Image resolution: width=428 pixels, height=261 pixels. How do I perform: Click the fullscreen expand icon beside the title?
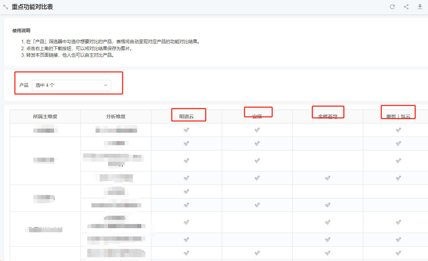click(x=6, y=7)
